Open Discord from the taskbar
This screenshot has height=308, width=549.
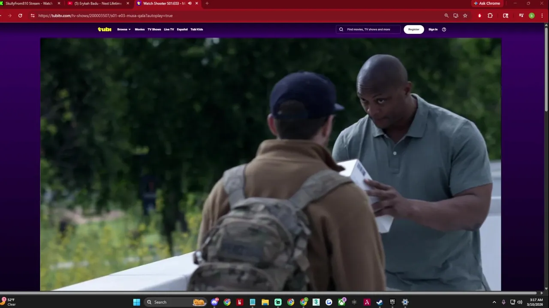[214, 302]
